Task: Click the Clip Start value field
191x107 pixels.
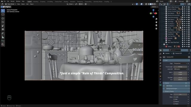Action: (180, 78)
